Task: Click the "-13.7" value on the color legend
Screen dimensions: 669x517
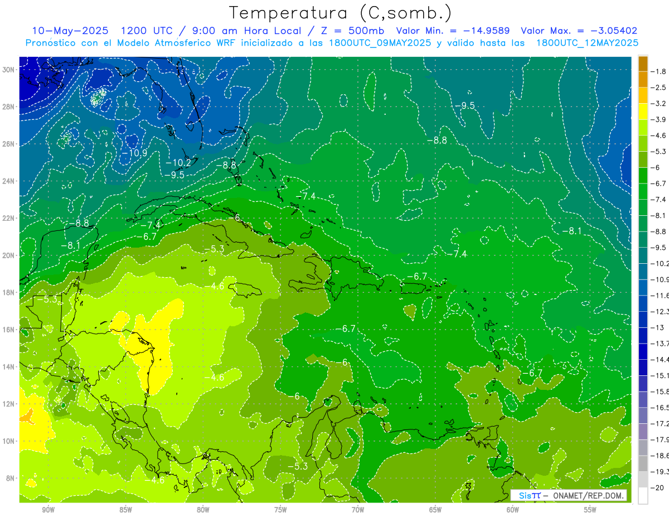Action: click(x=660, y=343)
